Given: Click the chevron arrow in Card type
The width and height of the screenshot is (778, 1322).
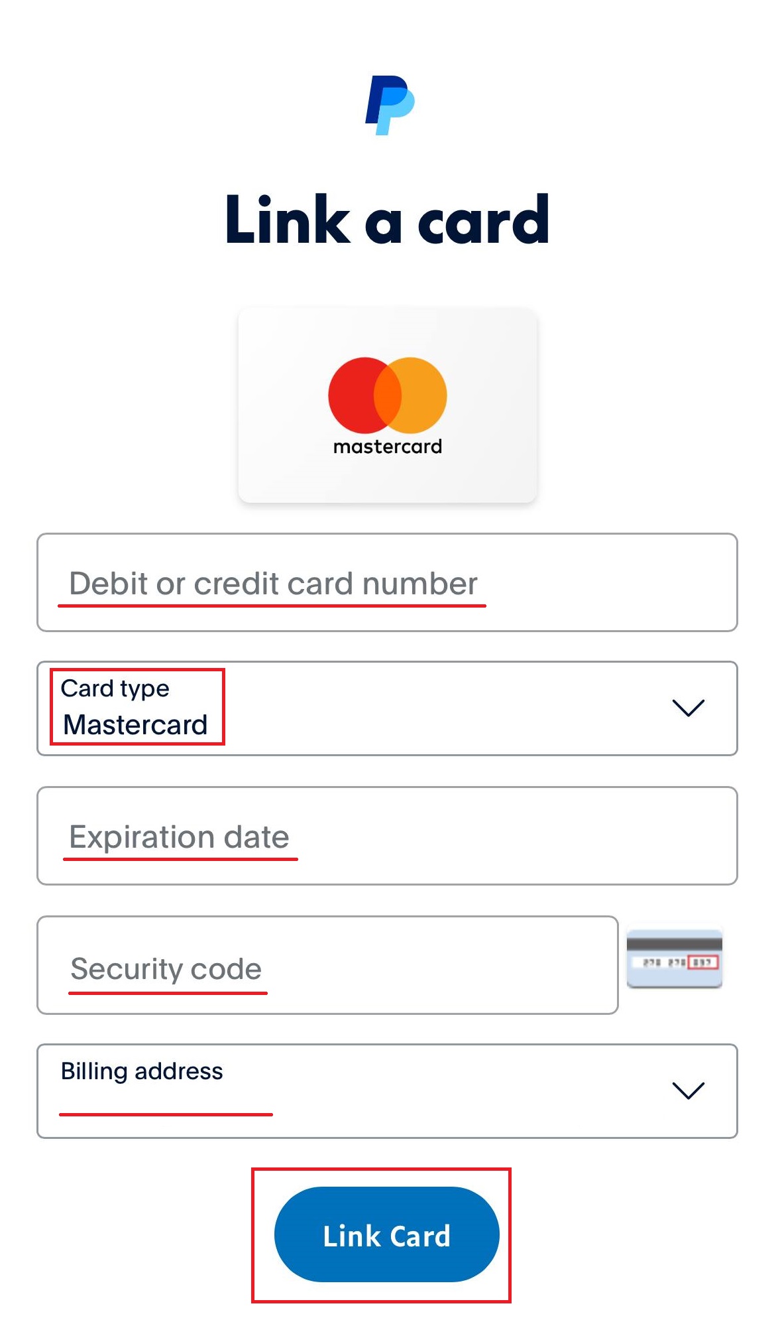Looking at the screenshot, I should (688, 708).
